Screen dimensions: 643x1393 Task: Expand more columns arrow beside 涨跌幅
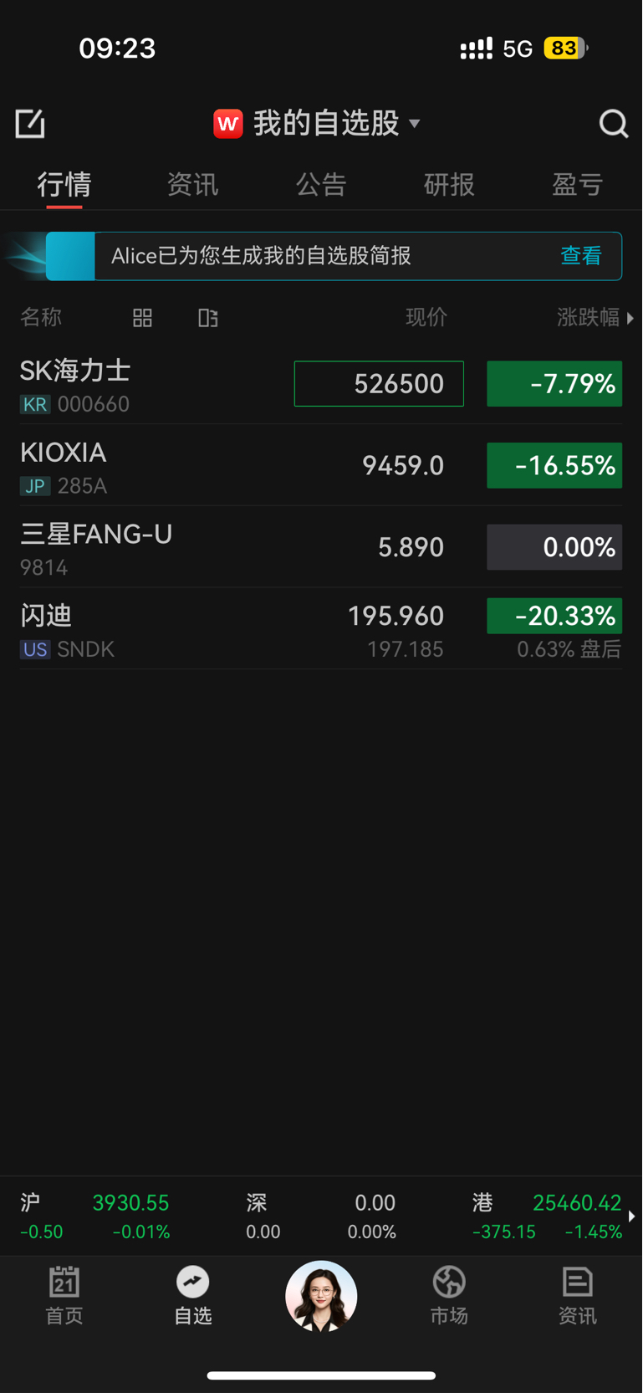(630, 318)
